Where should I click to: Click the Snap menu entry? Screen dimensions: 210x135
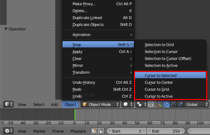click(98, 45)
